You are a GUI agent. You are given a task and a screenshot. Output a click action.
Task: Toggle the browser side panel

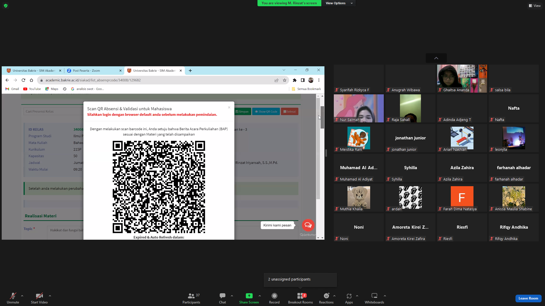coord(303,80)
